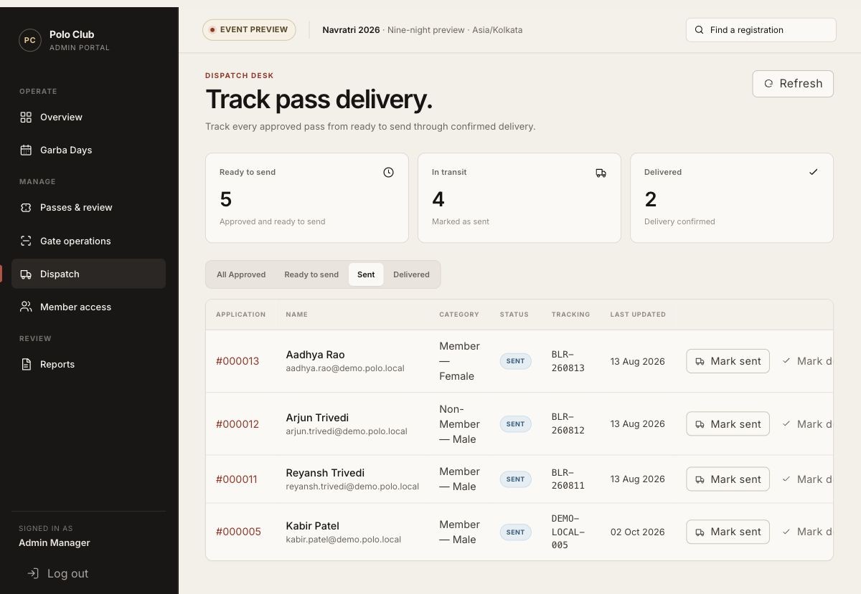Click tracking code BLR-260812

[568, 424]
